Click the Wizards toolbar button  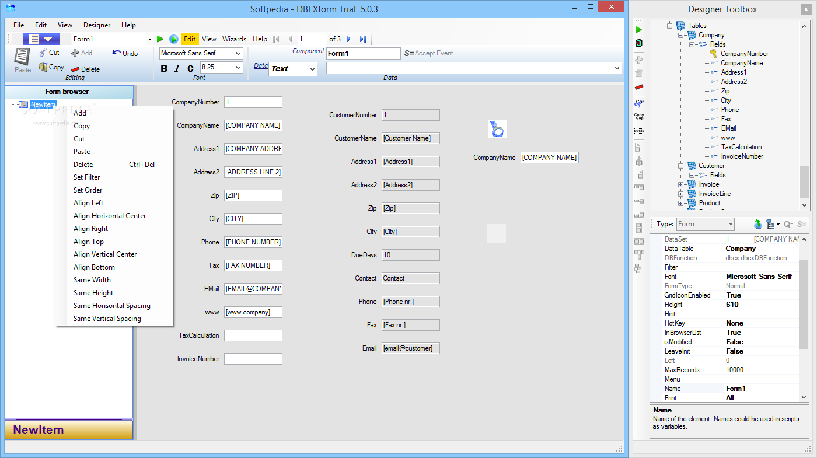(x=234, y=39)
